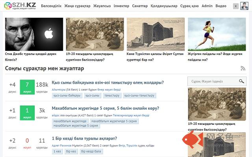The image size is (252, 157).
Task: Open the running woman thumbnail
Action: [x=217, y=34]
